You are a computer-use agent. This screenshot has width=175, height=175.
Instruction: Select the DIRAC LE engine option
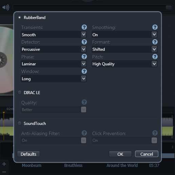(20, 92)
